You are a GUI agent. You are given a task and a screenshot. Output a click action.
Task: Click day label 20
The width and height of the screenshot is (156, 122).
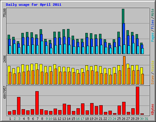[96, 119]
